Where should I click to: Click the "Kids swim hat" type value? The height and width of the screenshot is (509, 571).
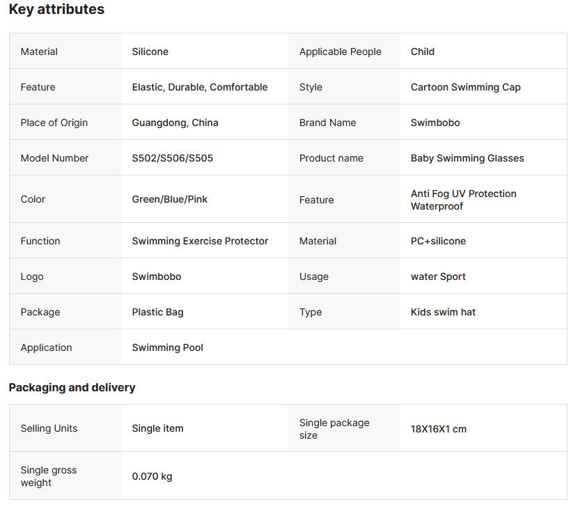tap(443, 312)
